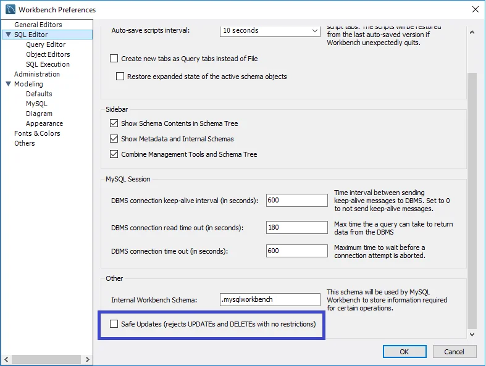The image size is (486, 366).
Task: Collapse the SQL Editor tree node
Action: (8, 35)
